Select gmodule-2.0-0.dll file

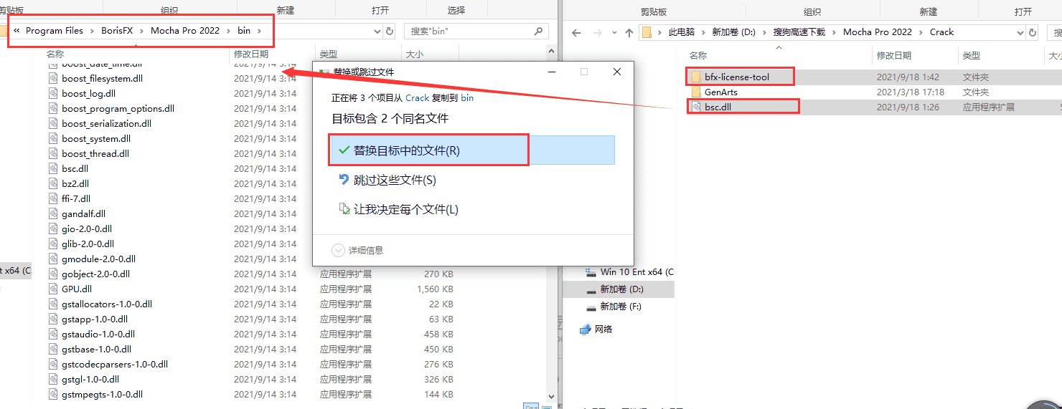(98, 259)
